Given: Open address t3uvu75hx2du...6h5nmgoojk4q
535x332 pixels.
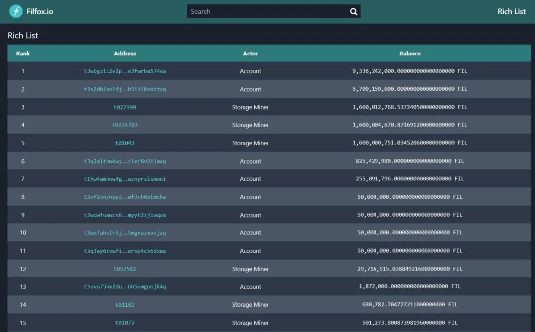Looking at the screenshot, I should (x=125, y=286).
